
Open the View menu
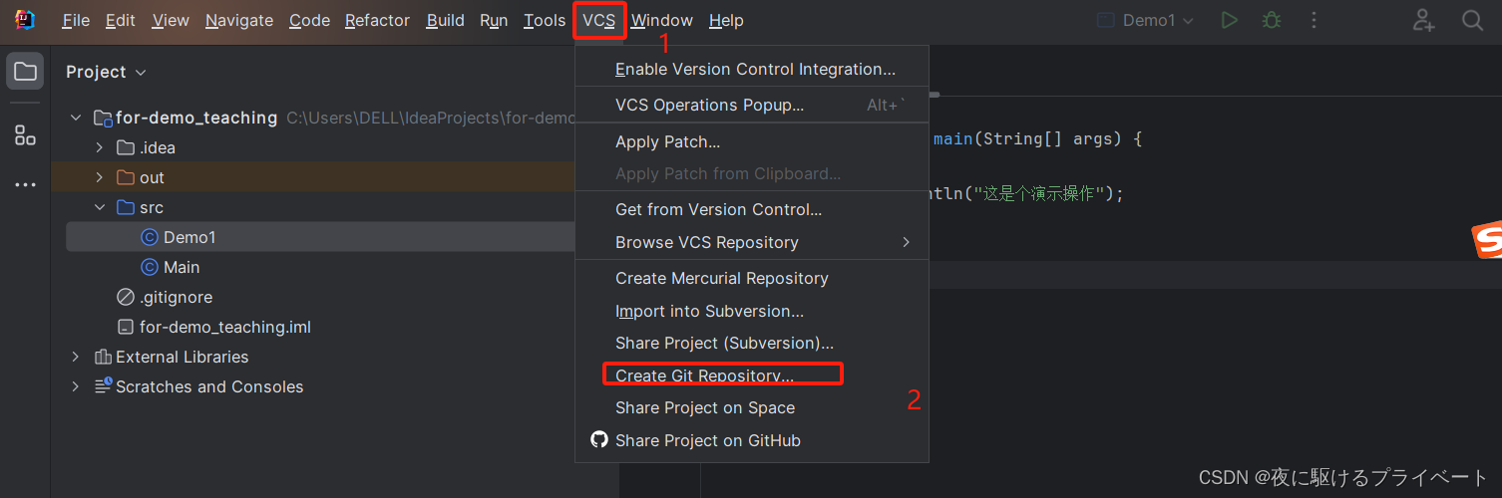171,20
